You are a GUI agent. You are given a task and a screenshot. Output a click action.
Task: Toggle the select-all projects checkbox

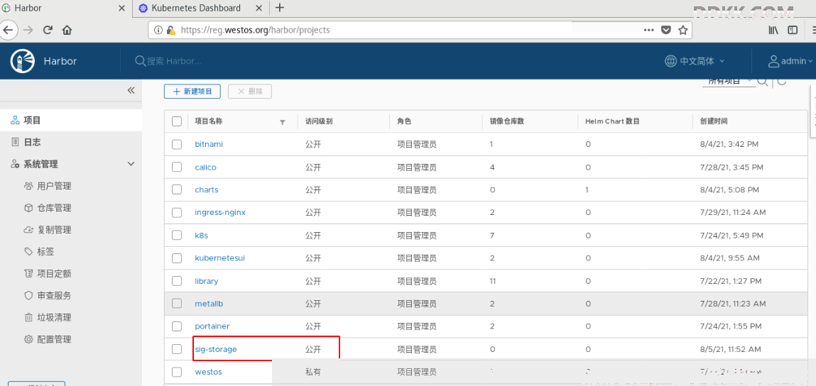[177, 121]
